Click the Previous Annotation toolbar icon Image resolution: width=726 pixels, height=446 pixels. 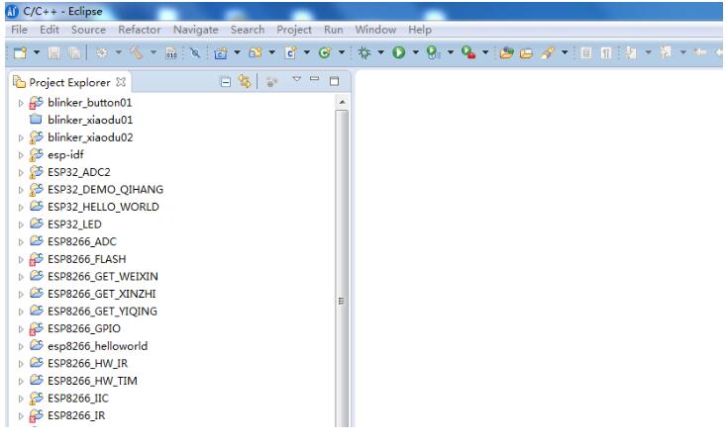666,52
